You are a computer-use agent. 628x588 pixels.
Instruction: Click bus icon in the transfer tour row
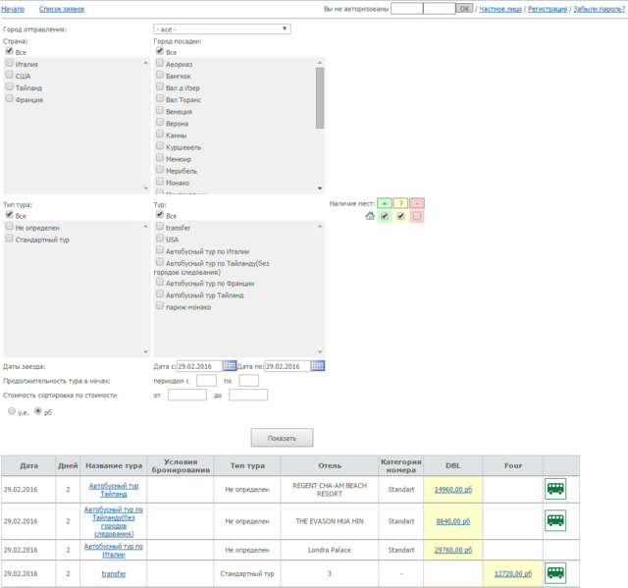(x=555, y=572)
